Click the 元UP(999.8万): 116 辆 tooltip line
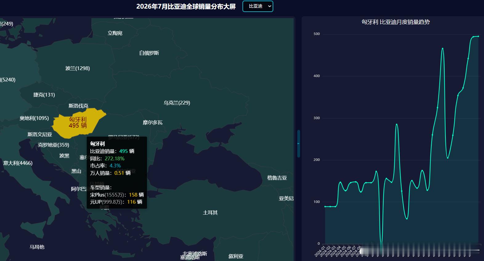This screenshot has width=484, height=261. coord(116,202)
